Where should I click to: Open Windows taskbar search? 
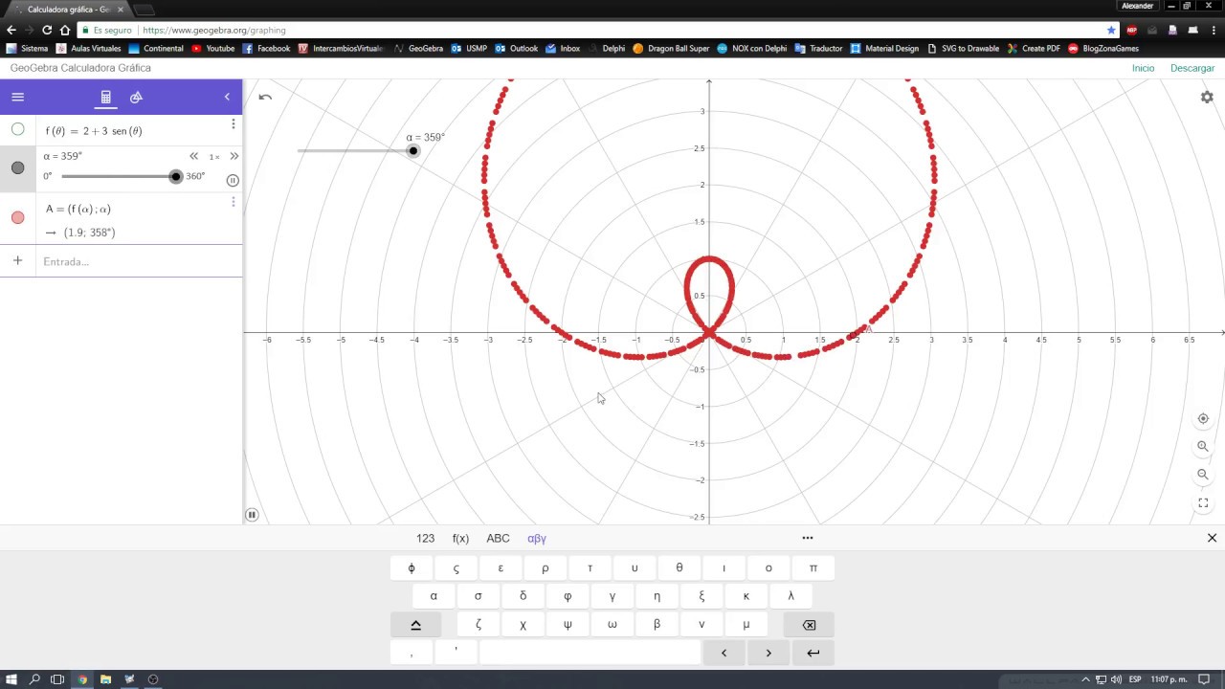tap(34, 679)
